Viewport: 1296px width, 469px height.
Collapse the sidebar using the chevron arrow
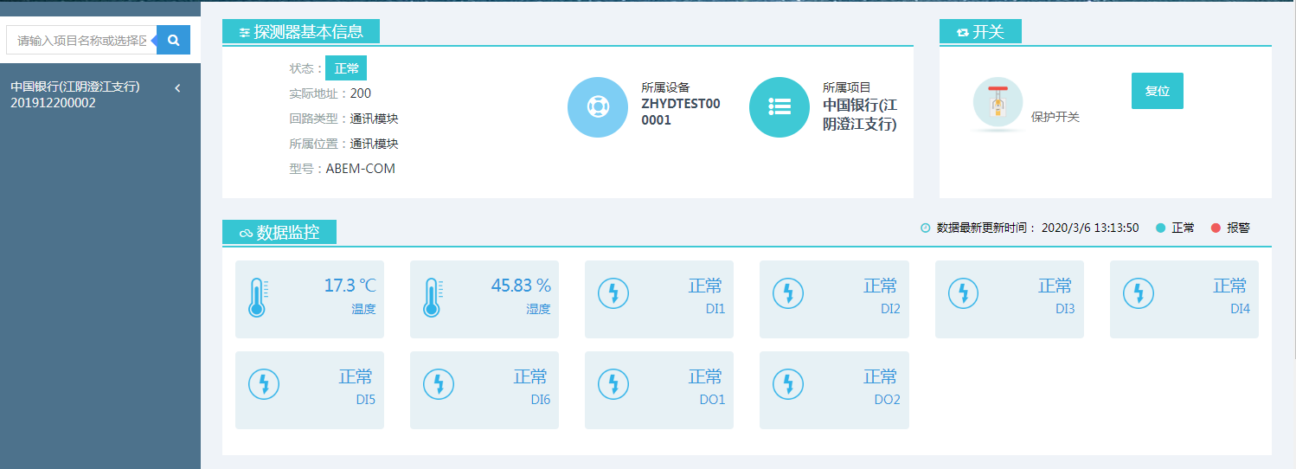[177, 87]
